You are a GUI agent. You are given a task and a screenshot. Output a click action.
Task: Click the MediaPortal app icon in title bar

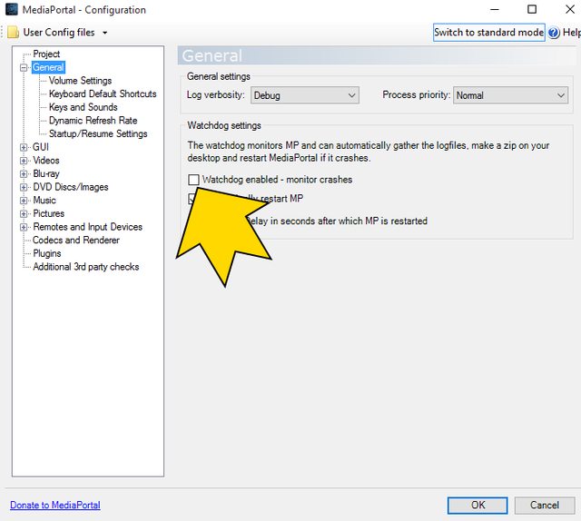[11, 10]
